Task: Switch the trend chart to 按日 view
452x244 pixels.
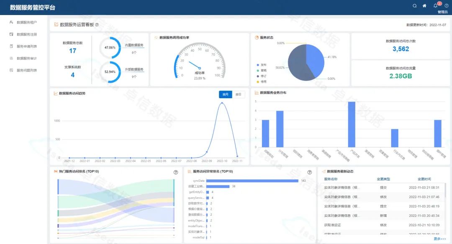Action: click(x=239, y=94)
